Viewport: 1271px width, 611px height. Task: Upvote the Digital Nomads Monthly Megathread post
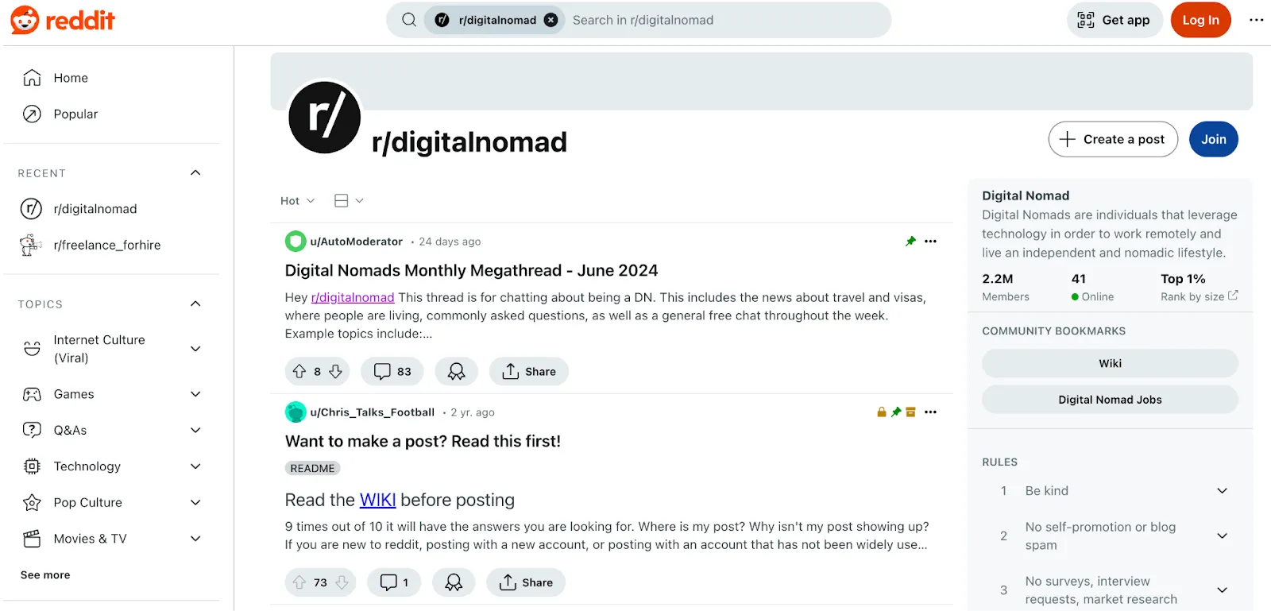click(299, 371)
